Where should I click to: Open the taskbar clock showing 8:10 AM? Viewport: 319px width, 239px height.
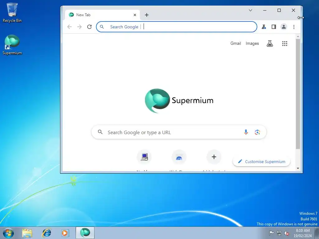point(303,233)
